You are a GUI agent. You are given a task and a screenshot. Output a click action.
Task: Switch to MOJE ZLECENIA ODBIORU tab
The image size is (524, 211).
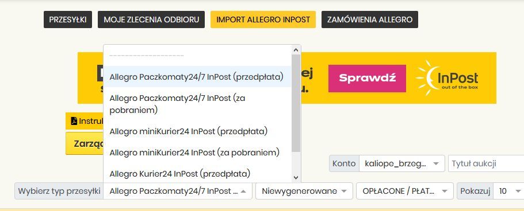pyautogui.click(x=151, y=19)
